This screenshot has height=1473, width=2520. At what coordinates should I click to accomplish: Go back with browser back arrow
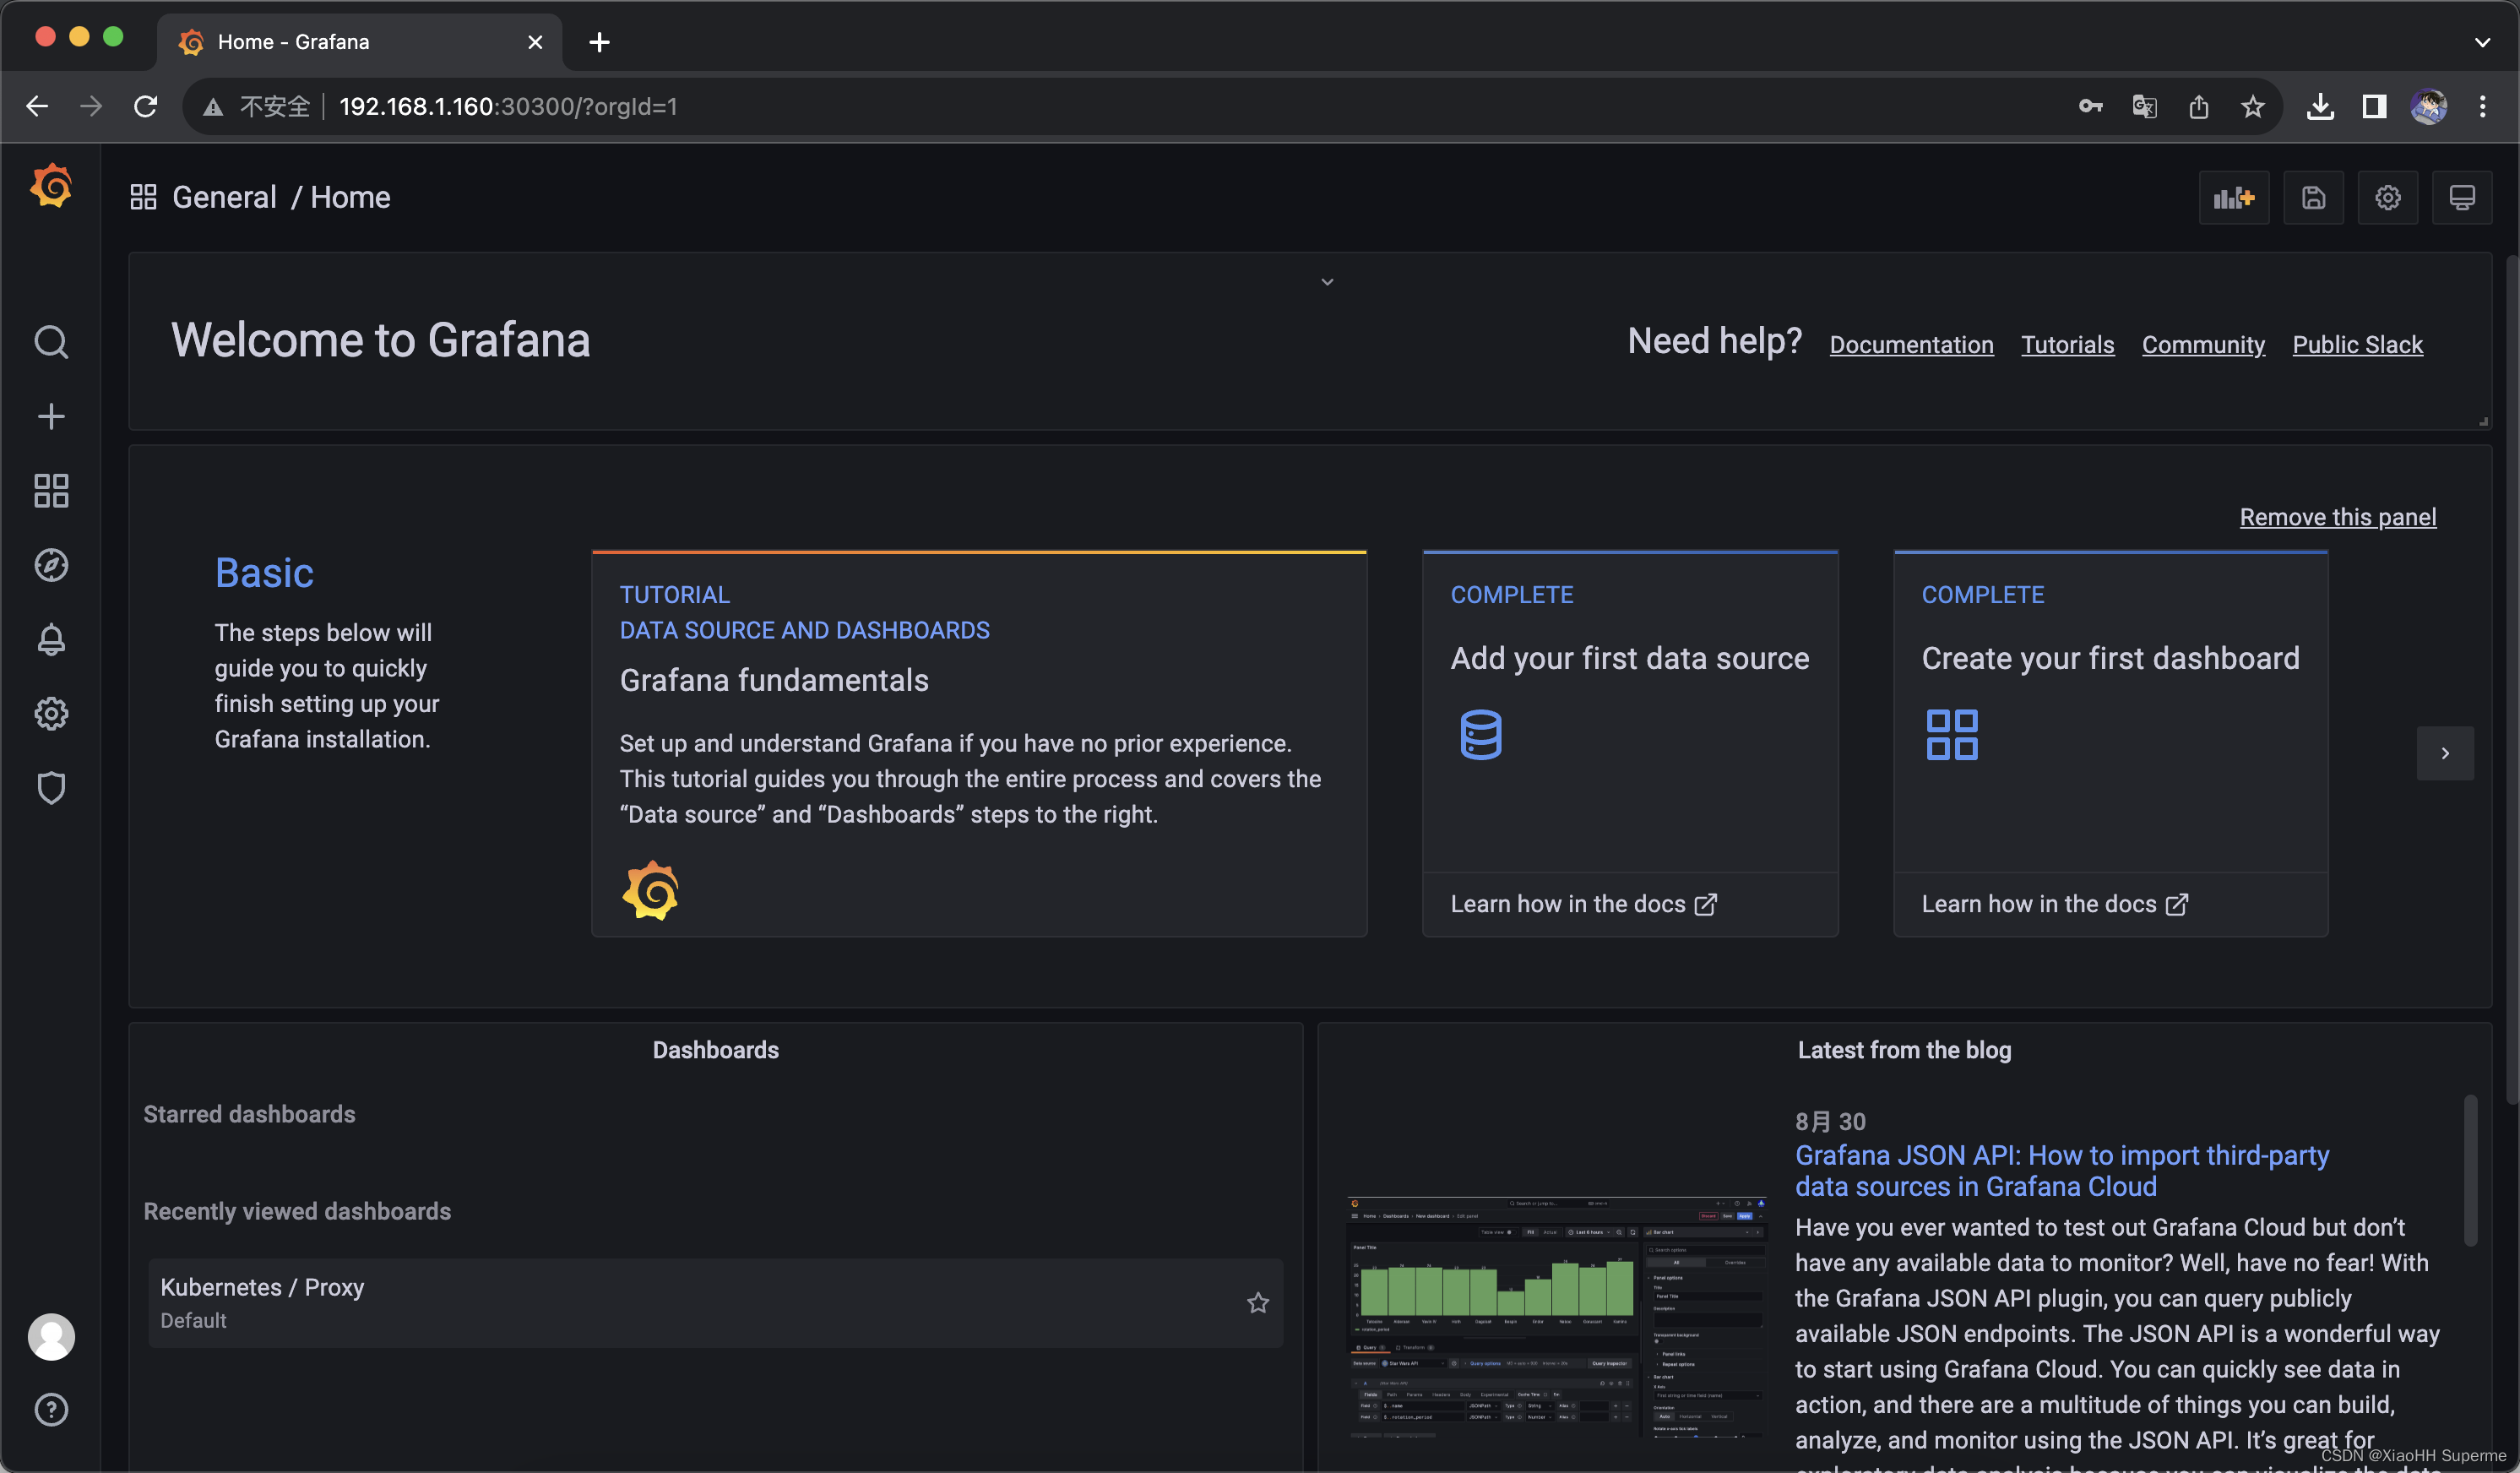(37, 106)
